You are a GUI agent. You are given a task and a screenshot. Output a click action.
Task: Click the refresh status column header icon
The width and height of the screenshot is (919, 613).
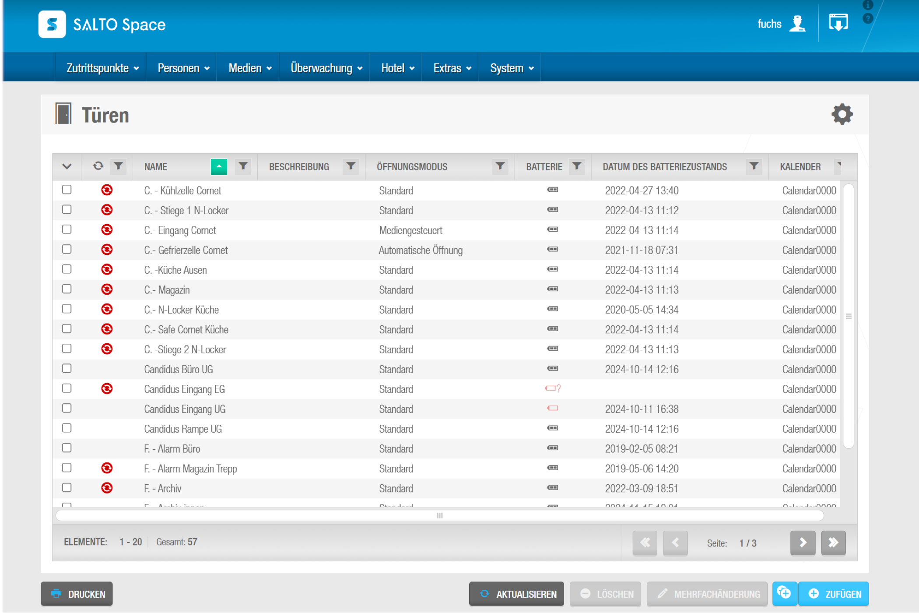98,166
